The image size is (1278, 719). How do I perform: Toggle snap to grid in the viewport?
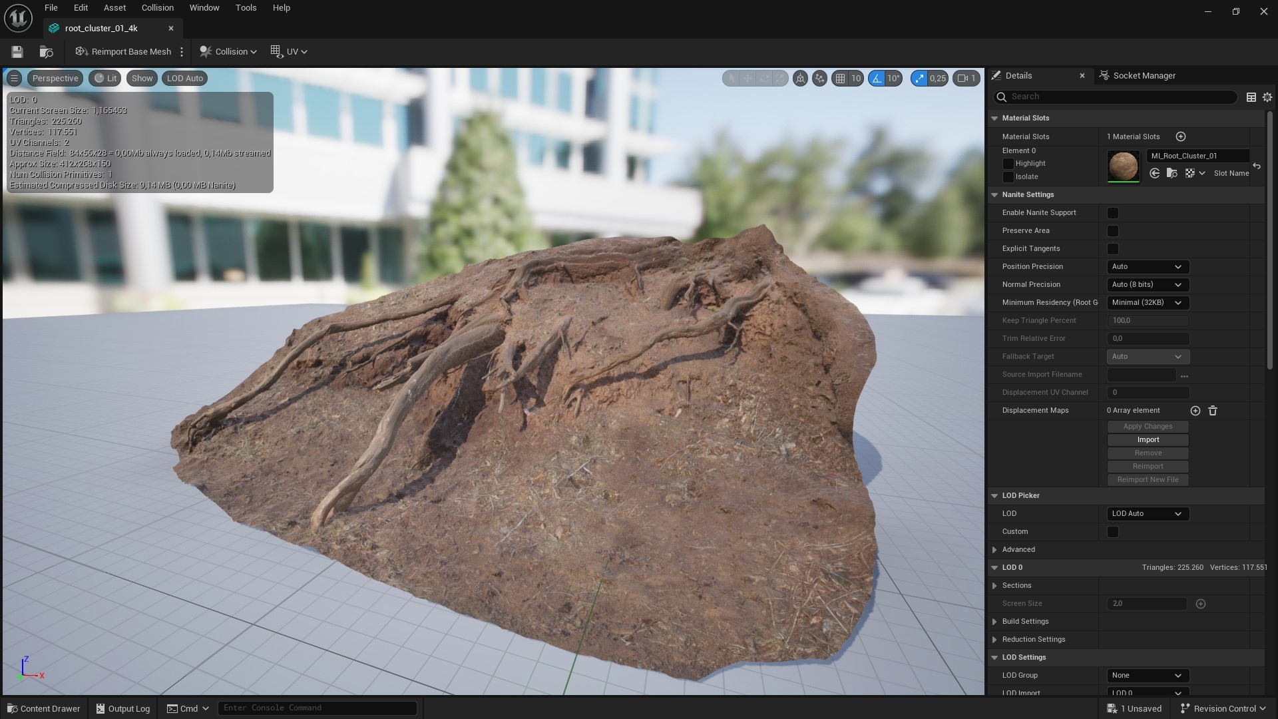tap(840, 78)
